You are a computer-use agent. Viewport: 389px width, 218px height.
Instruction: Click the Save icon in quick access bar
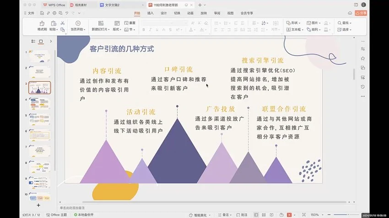point(42,13)
